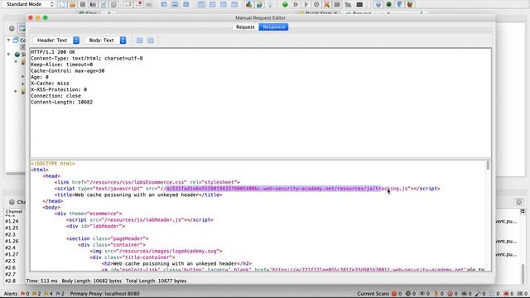530x298 pixels.
Task: Click the dark green circle toolbar icon
Action: point(388,4)
